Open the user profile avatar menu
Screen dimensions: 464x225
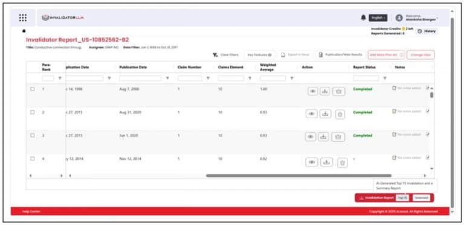coord(399,17)
